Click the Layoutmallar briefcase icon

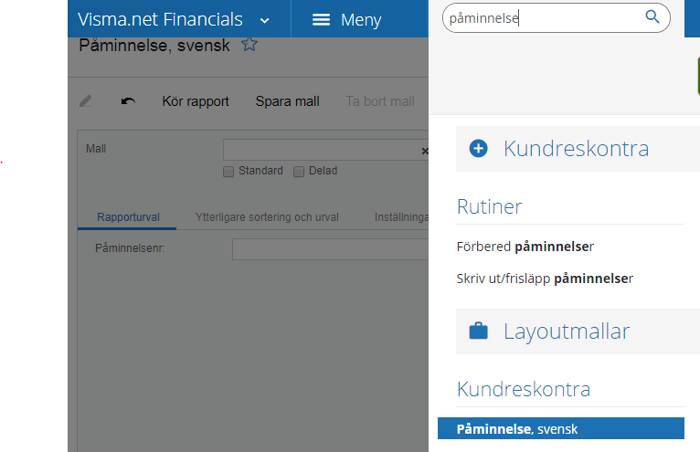click(x=478, y=331)
